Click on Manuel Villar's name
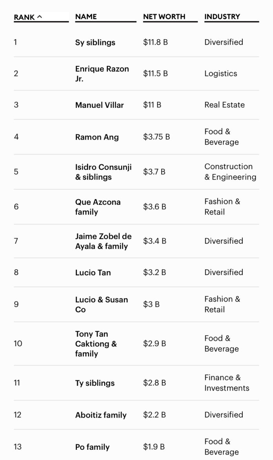The height and width of the screenshot is (460, 273). (x=100, y=105)
